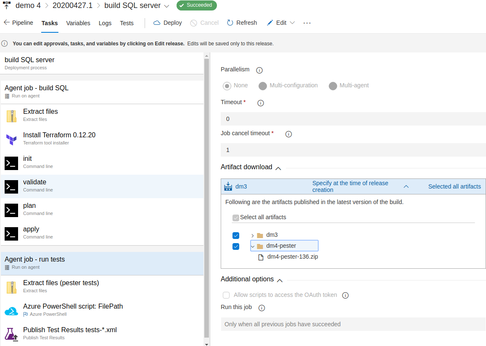Click the validate command line icon
This screenshot has height=346, width=486.
(11, 186)
